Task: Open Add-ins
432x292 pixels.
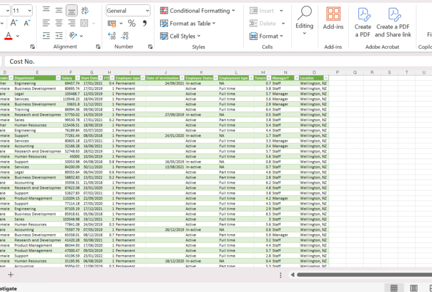Action: tap(333, 18)
